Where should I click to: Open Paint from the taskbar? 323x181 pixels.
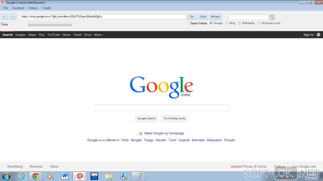click(138, 176)
